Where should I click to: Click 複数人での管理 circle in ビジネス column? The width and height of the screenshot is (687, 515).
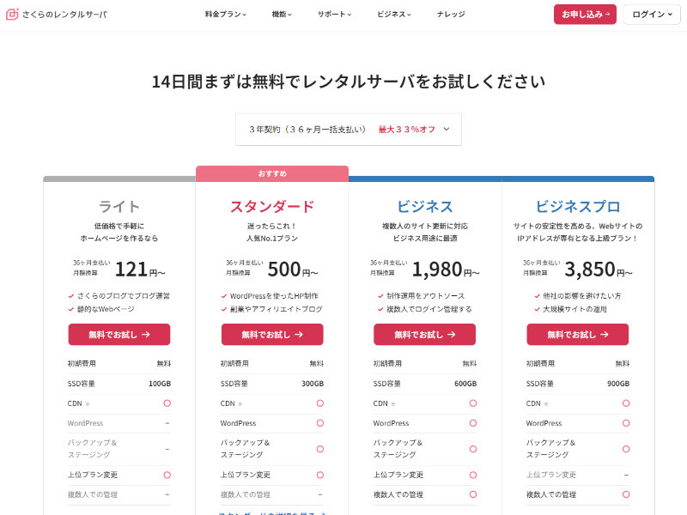472,494
